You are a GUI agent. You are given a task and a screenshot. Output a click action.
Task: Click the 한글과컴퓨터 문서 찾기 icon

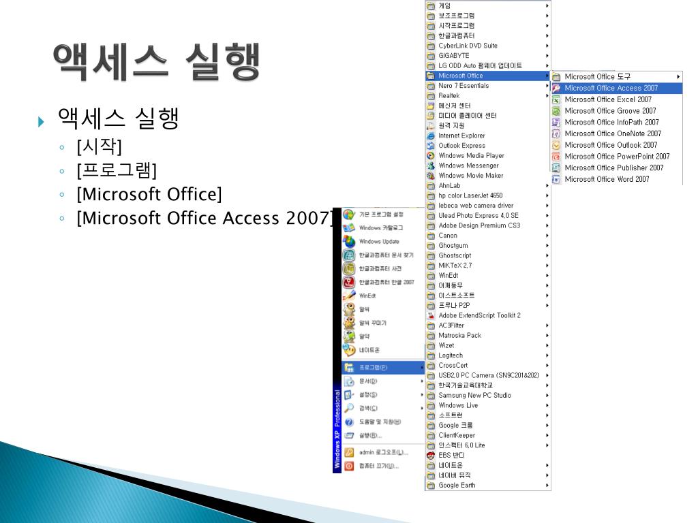349,255
